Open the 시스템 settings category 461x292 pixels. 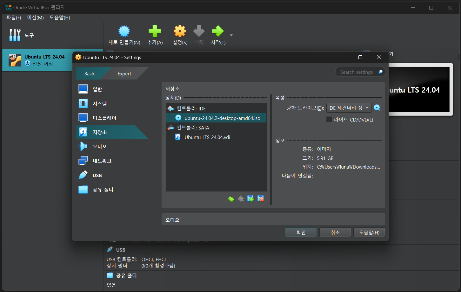(x=112, y=103)
